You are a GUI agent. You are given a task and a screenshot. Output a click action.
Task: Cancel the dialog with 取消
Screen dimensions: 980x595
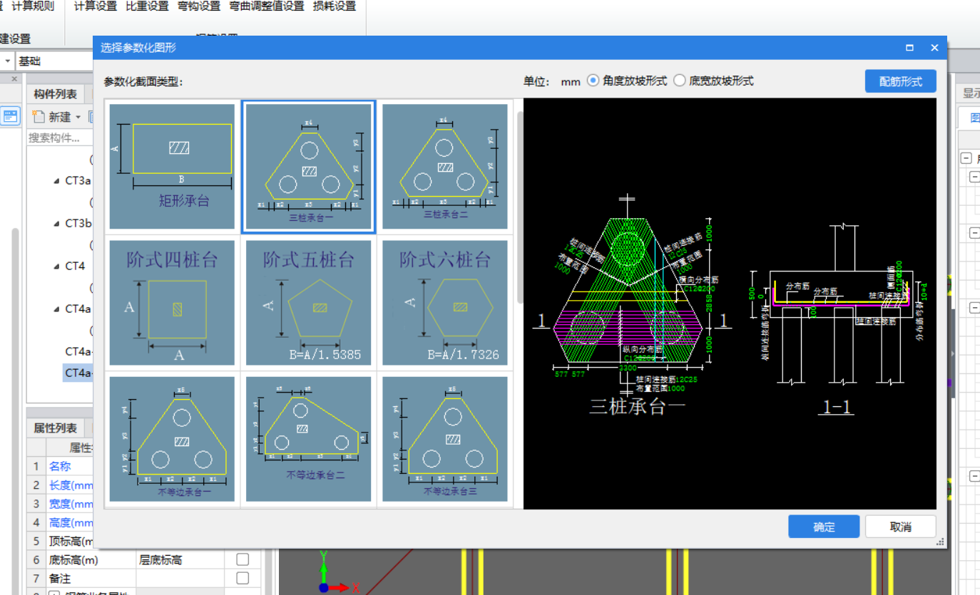[x=900, y=527]
